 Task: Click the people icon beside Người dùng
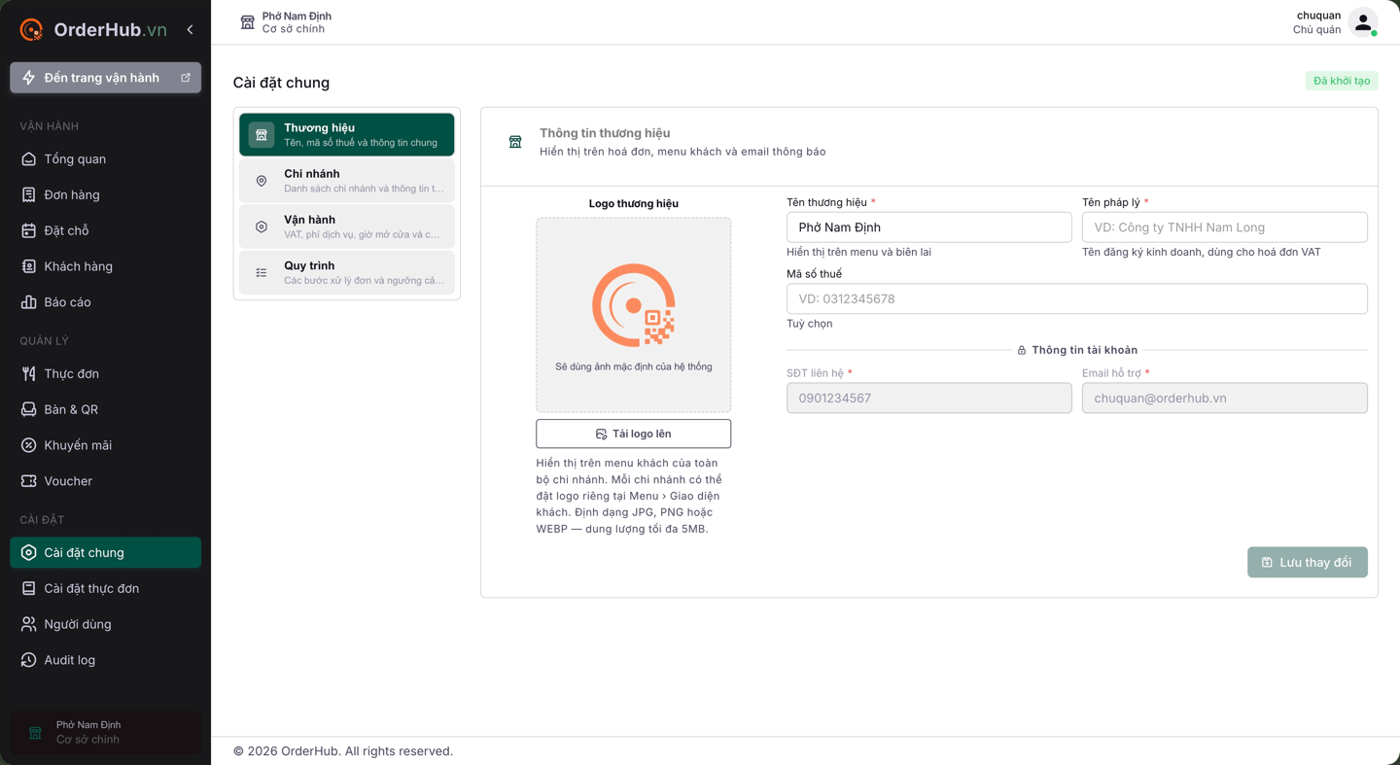click(29, 624)
